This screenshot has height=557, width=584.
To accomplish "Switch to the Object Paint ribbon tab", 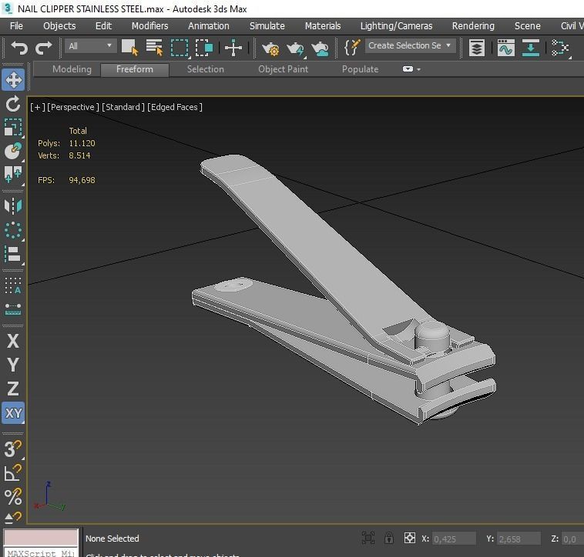I will click(x=283, y=69).
